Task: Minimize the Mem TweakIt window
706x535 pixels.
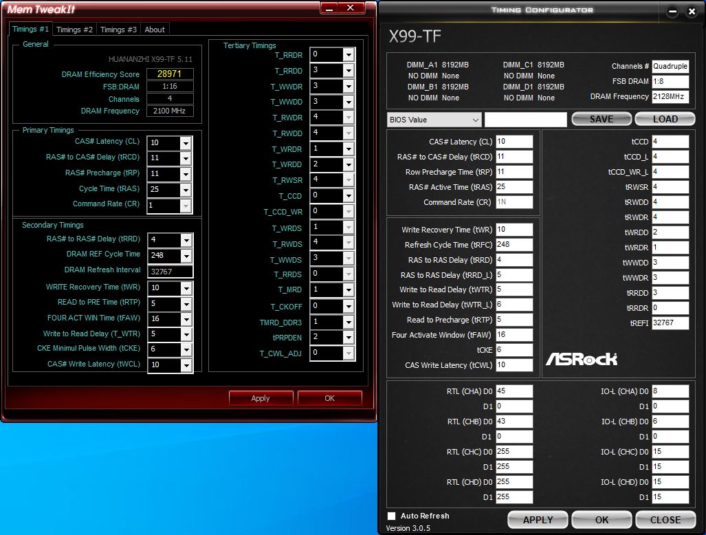Action: [329, 8]
